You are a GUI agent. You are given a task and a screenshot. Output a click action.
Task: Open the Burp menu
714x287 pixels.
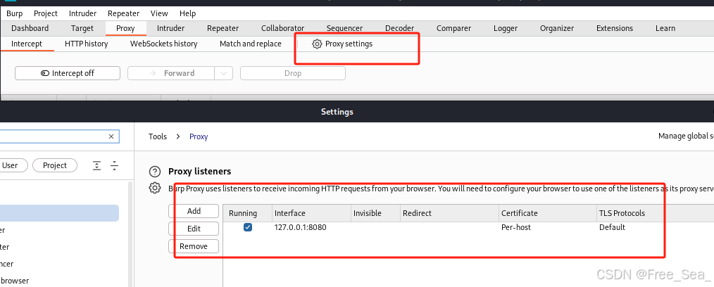[x=15, y=13]
